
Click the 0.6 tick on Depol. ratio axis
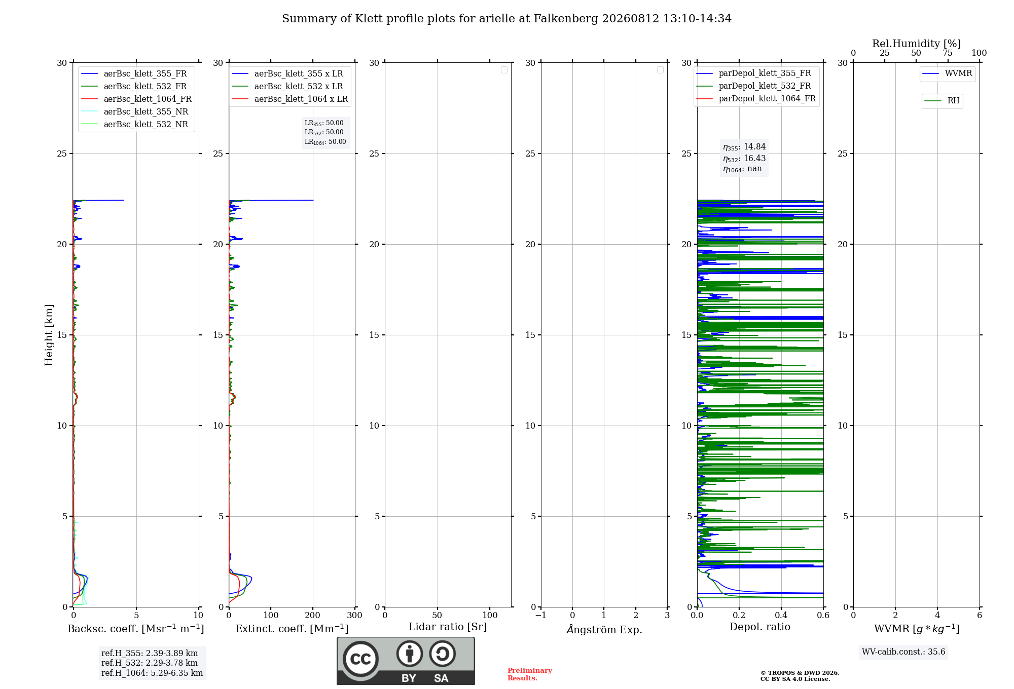coord(823,616)
